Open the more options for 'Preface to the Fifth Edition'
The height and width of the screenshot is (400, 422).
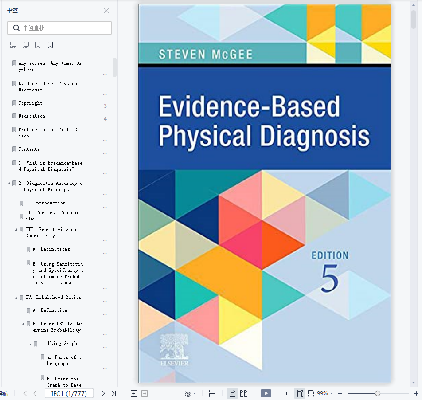click(x=105, y=141)
